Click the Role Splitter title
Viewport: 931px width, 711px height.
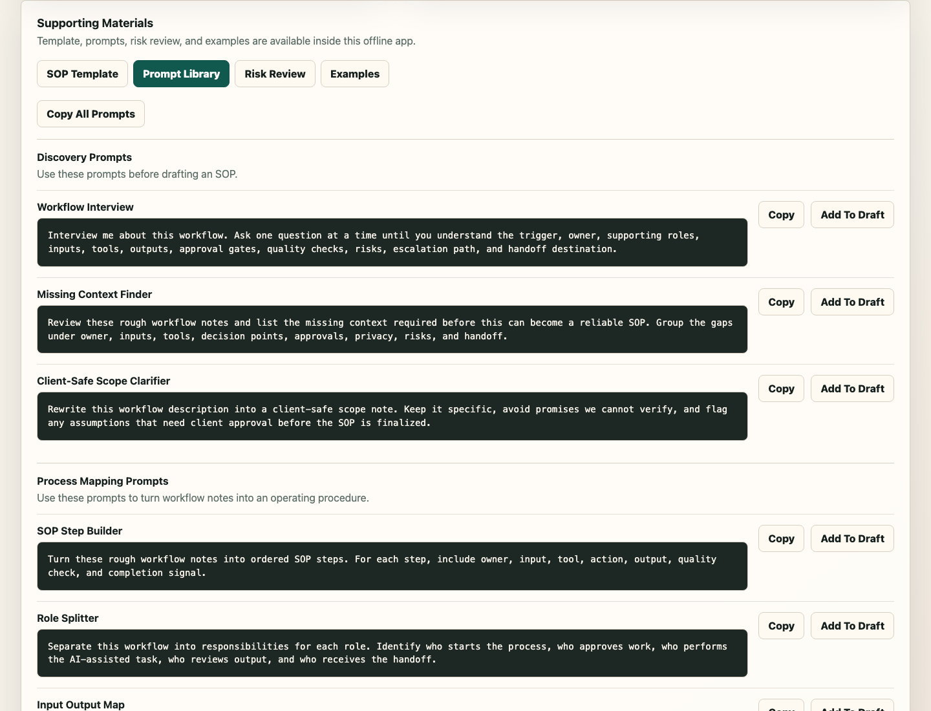pyautogui.click(x=68, y=618)
